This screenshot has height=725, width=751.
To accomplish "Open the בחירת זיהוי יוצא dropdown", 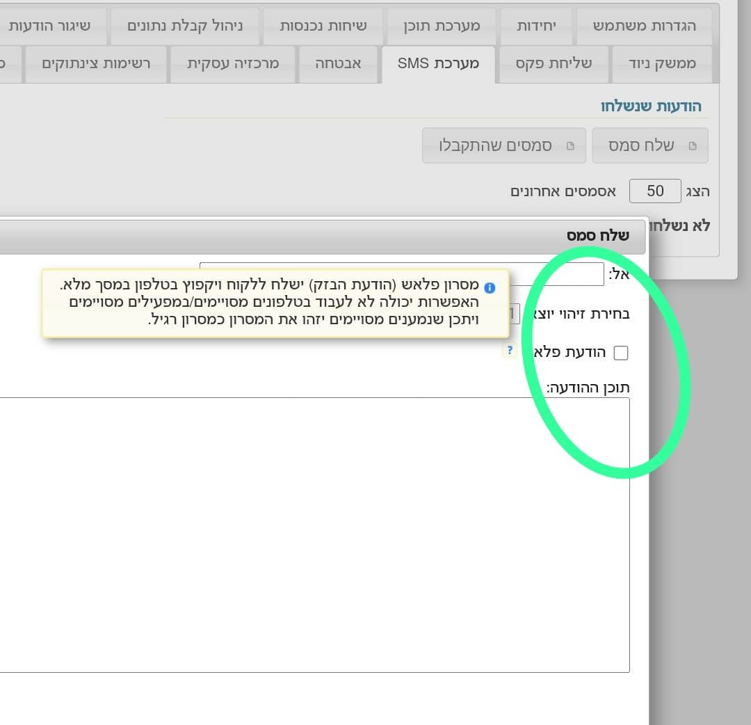I will [x=515, y=314].
